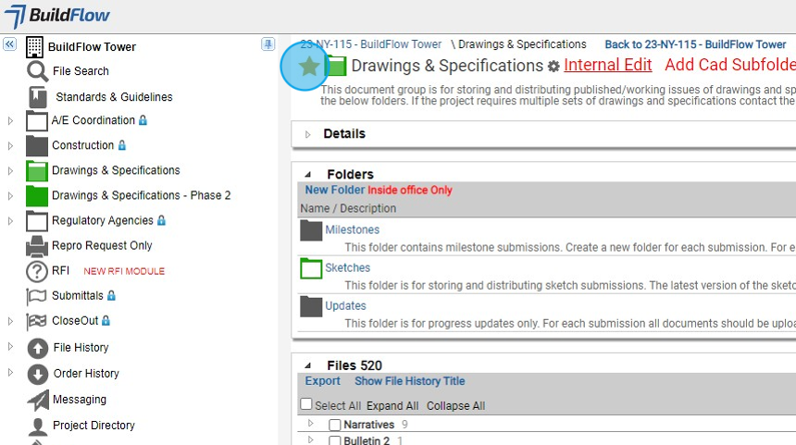Click the BuildFlow Tower building icon
This screenshot has height=445, width=796.
point(34,46)
